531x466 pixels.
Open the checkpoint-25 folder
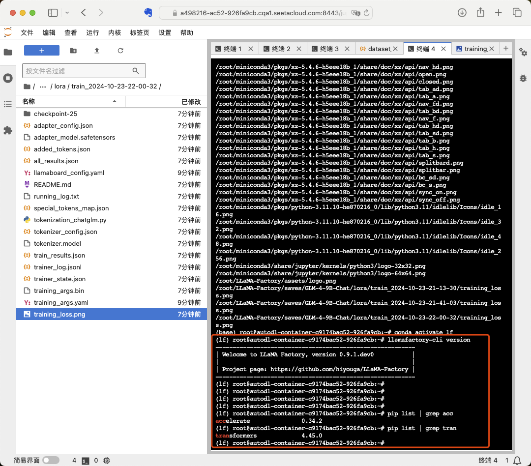tap(56, 114)
